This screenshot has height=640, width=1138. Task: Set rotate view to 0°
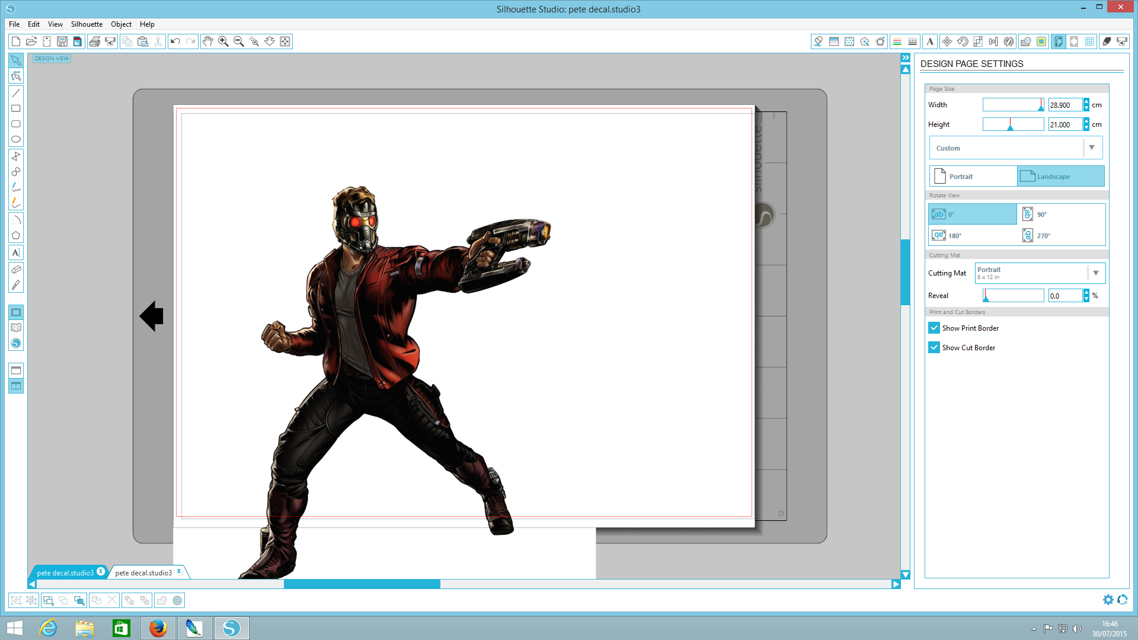coord(973,214)
